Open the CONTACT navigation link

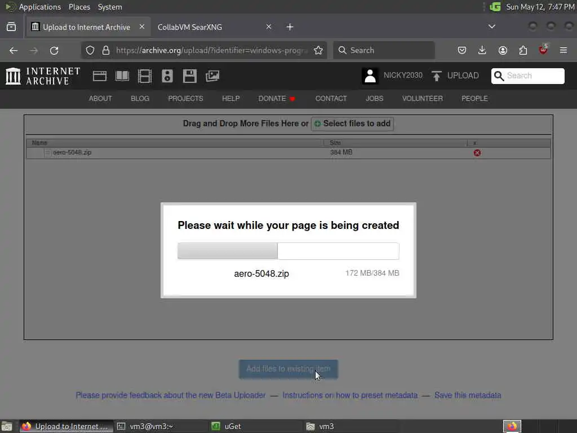pos(331,99)
